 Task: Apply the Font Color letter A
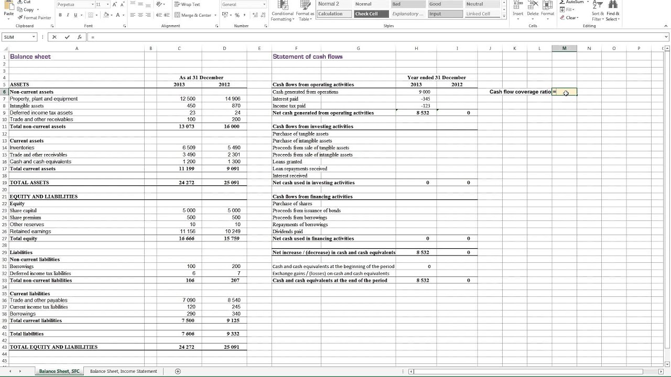pos(118,15)
